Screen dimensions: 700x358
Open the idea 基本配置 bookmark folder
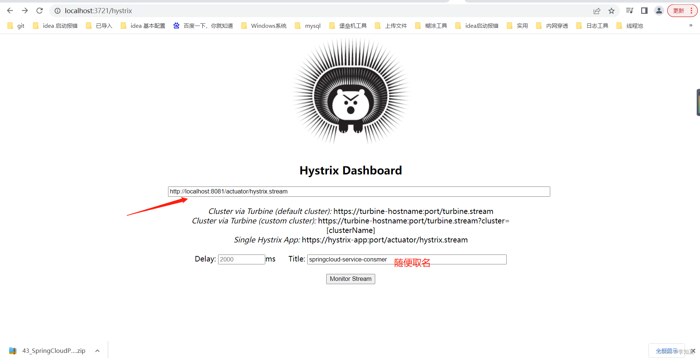143,26
